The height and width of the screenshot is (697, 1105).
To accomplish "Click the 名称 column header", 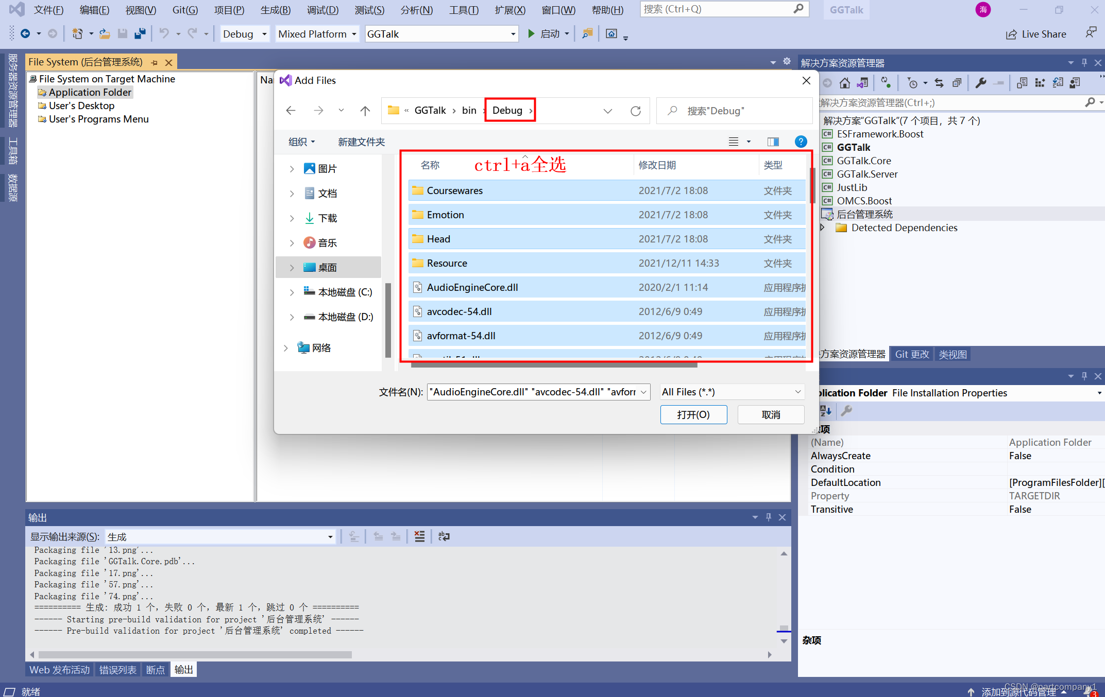I will (x=430, y=165).
